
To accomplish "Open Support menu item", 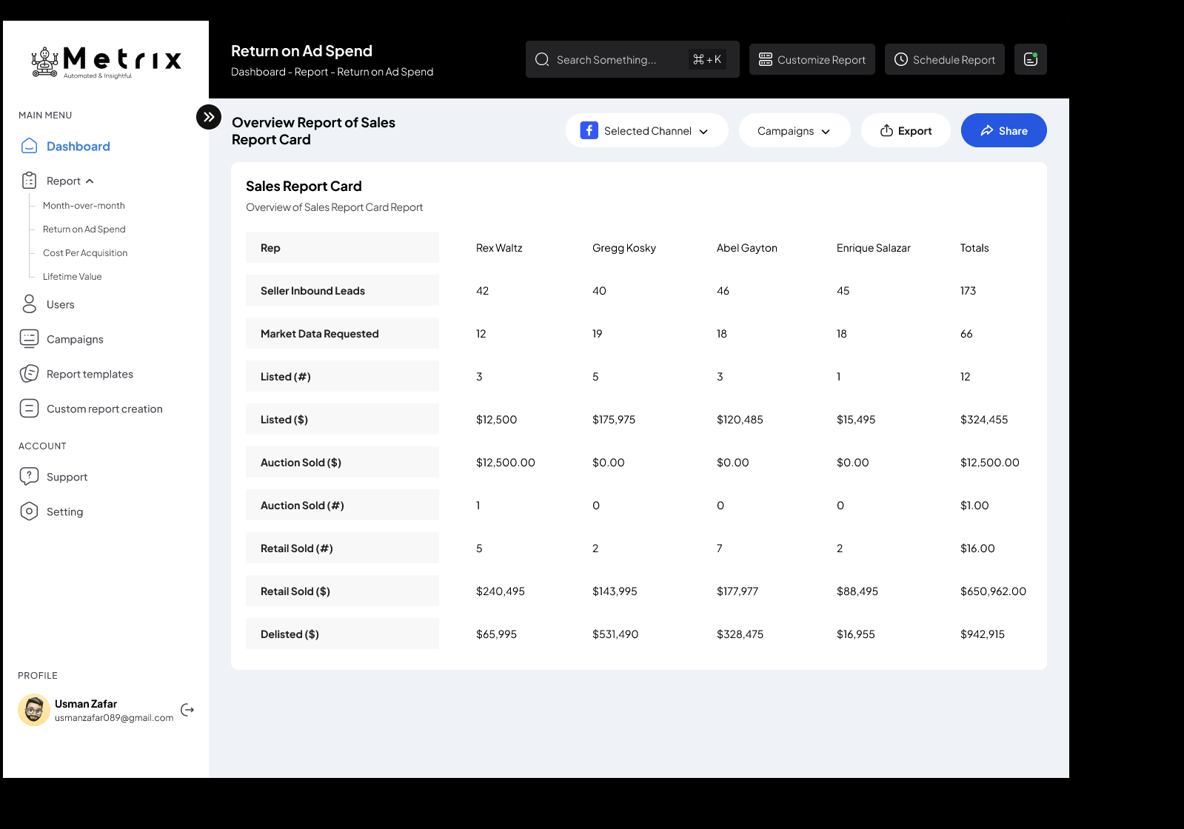I will (67, 477).
